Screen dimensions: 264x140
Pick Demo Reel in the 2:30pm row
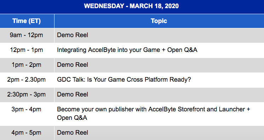[73, 94]
